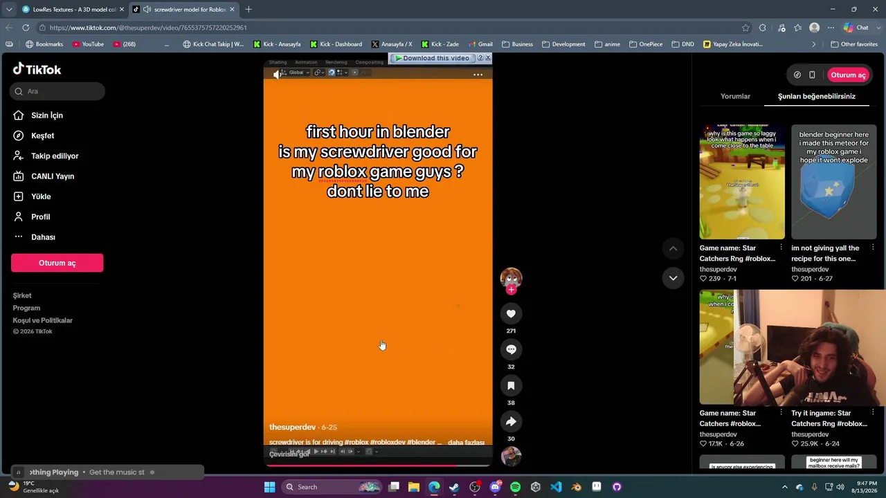This screenshot has width=886, height=498.
Task: Open options for the 'Game name: Star Catchers Rng' 239 video
Action: pos(781,248)
